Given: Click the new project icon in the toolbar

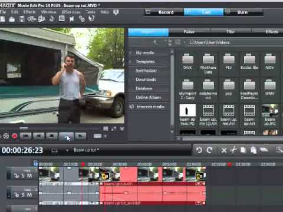Looking at the screenshot, I should (x=2, y=19).
